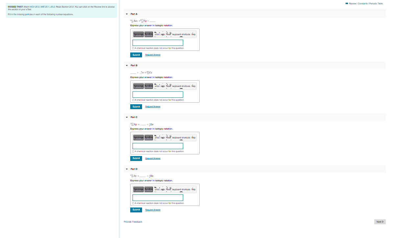
Task: Click undo in Part A answer toolbar
Action: tap(157, 34)
